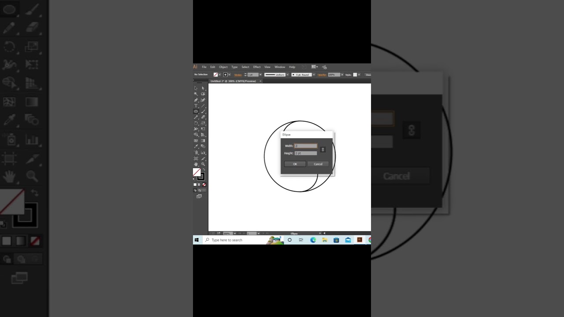Select the Mesh tool

coord(196,140)
